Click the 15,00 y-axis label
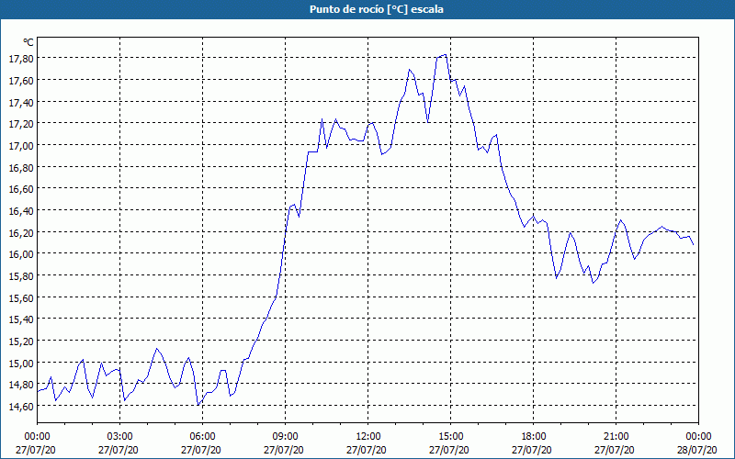Screen dimensions: 735x459 click(21, 363)
